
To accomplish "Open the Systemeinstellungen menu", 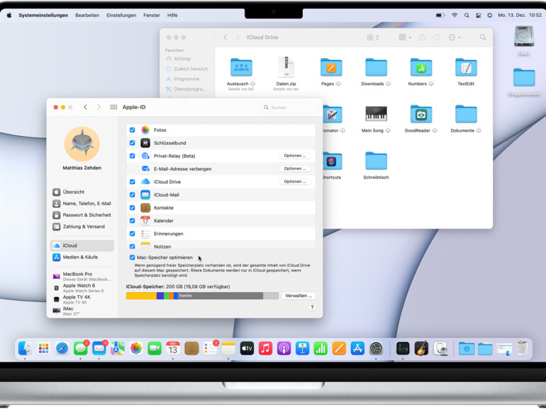I will tap(43, 16).
